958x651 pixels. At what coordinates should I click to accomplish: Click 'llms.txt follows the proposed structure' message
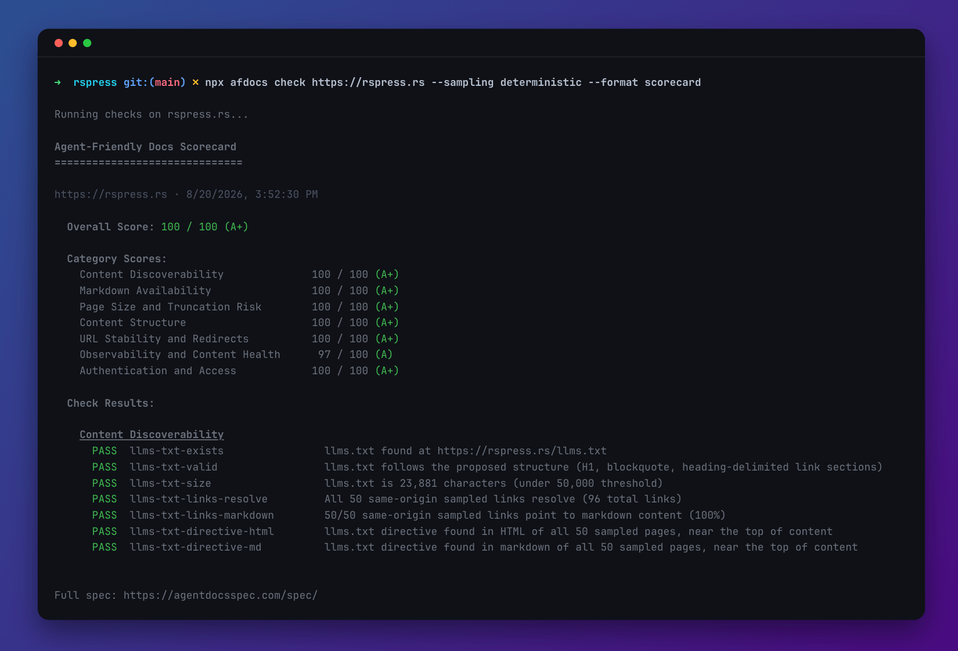click(603, 467)
